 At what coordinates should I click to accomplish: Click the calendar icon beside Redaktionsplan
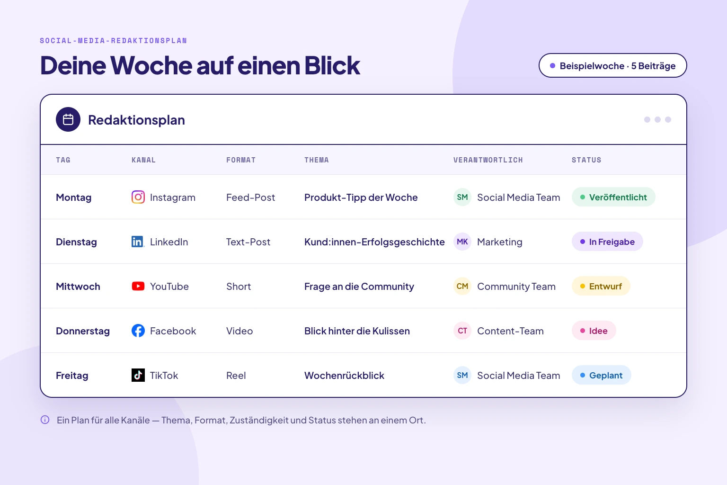[x=68, y=119]
